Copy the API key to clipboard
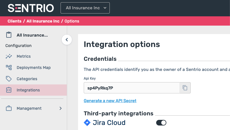The image size is (230, 130). pos(185,88)
